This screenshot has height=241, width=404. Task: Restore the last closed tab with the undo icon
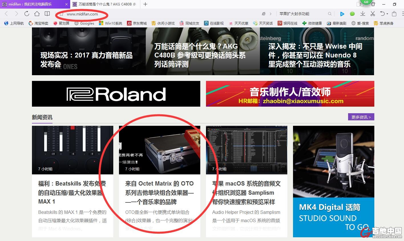coord(382,14)
